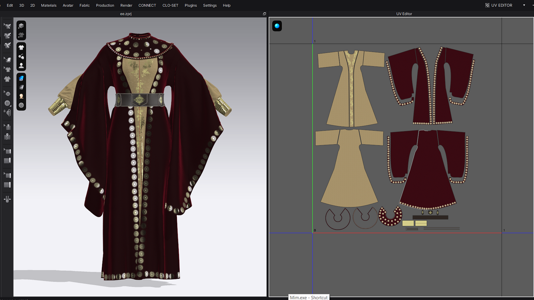Open the Render menu
This screenshot has width=534, height=300.
(126, 5)
